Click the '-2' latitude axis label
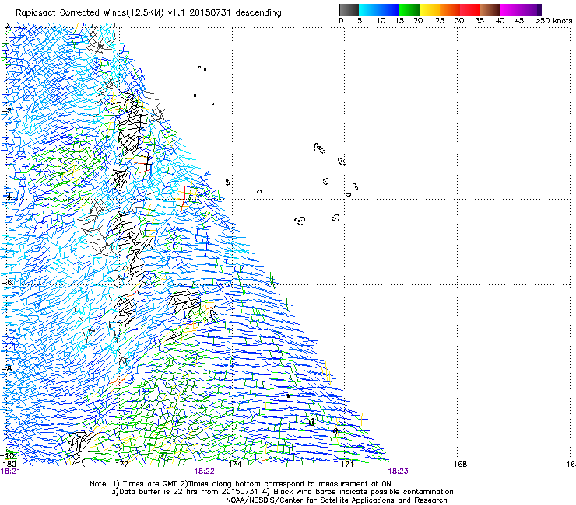The image size is (576, 505). point(7,111)
